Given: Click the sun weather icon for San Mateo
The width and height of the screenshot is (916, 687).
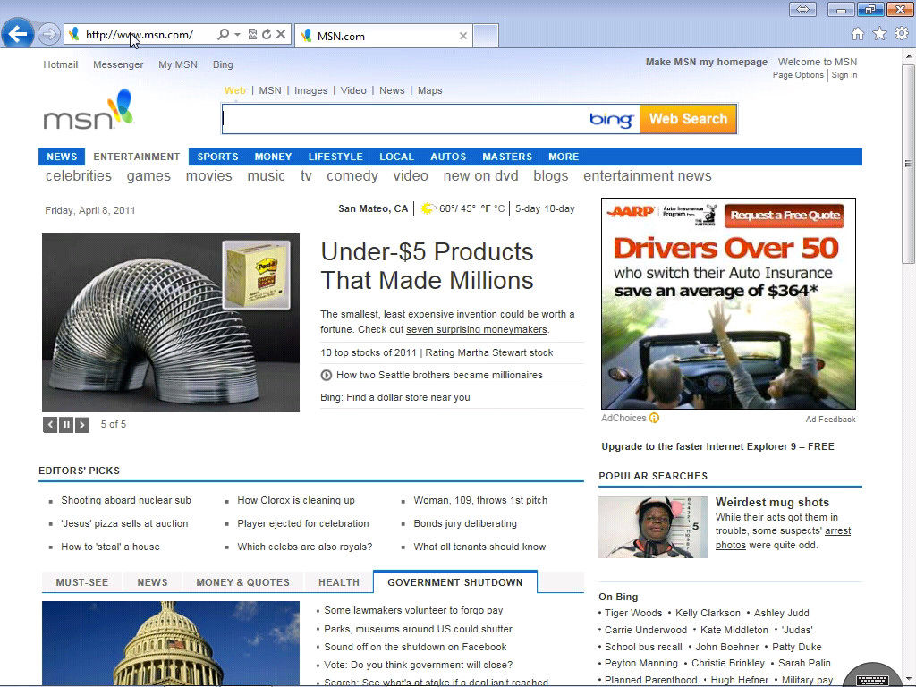Looking at the screenshot, I should [428, 208].
